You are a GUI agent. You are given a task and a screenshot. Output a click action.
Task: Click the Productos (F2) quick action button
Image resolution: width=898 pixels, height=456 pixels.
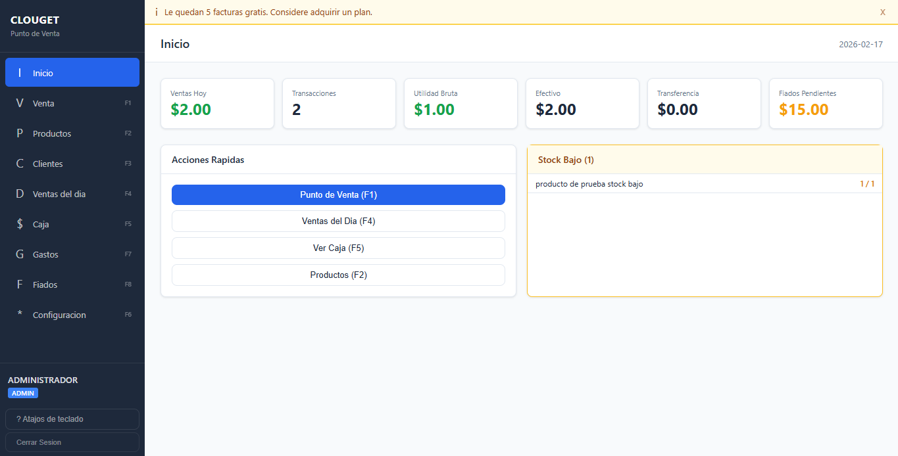[x=338, y=275]
